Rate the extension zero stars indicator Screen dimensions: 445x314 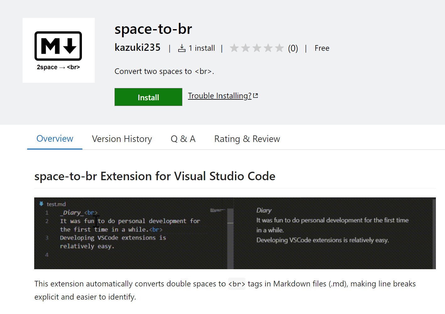pos(293,48)
